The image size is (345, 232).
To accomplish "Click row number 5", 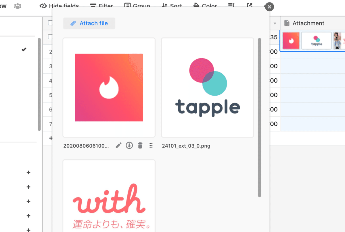I will pyautogui.click(x=51, y=95).
